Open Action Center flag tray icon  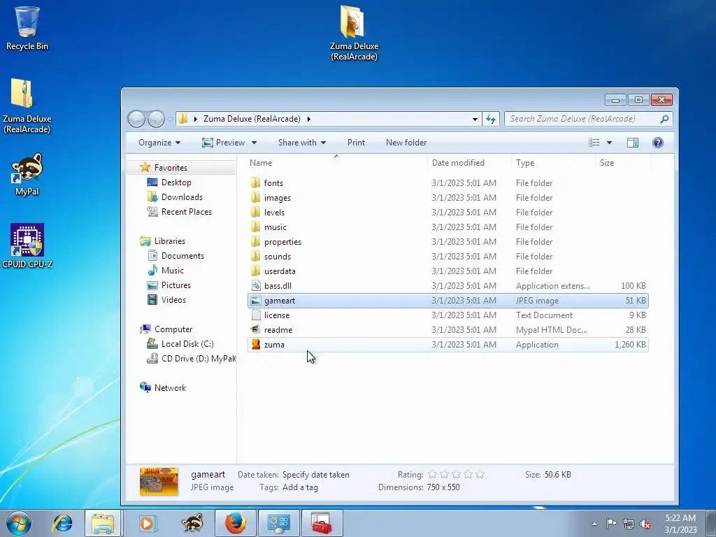coord(611,524)
